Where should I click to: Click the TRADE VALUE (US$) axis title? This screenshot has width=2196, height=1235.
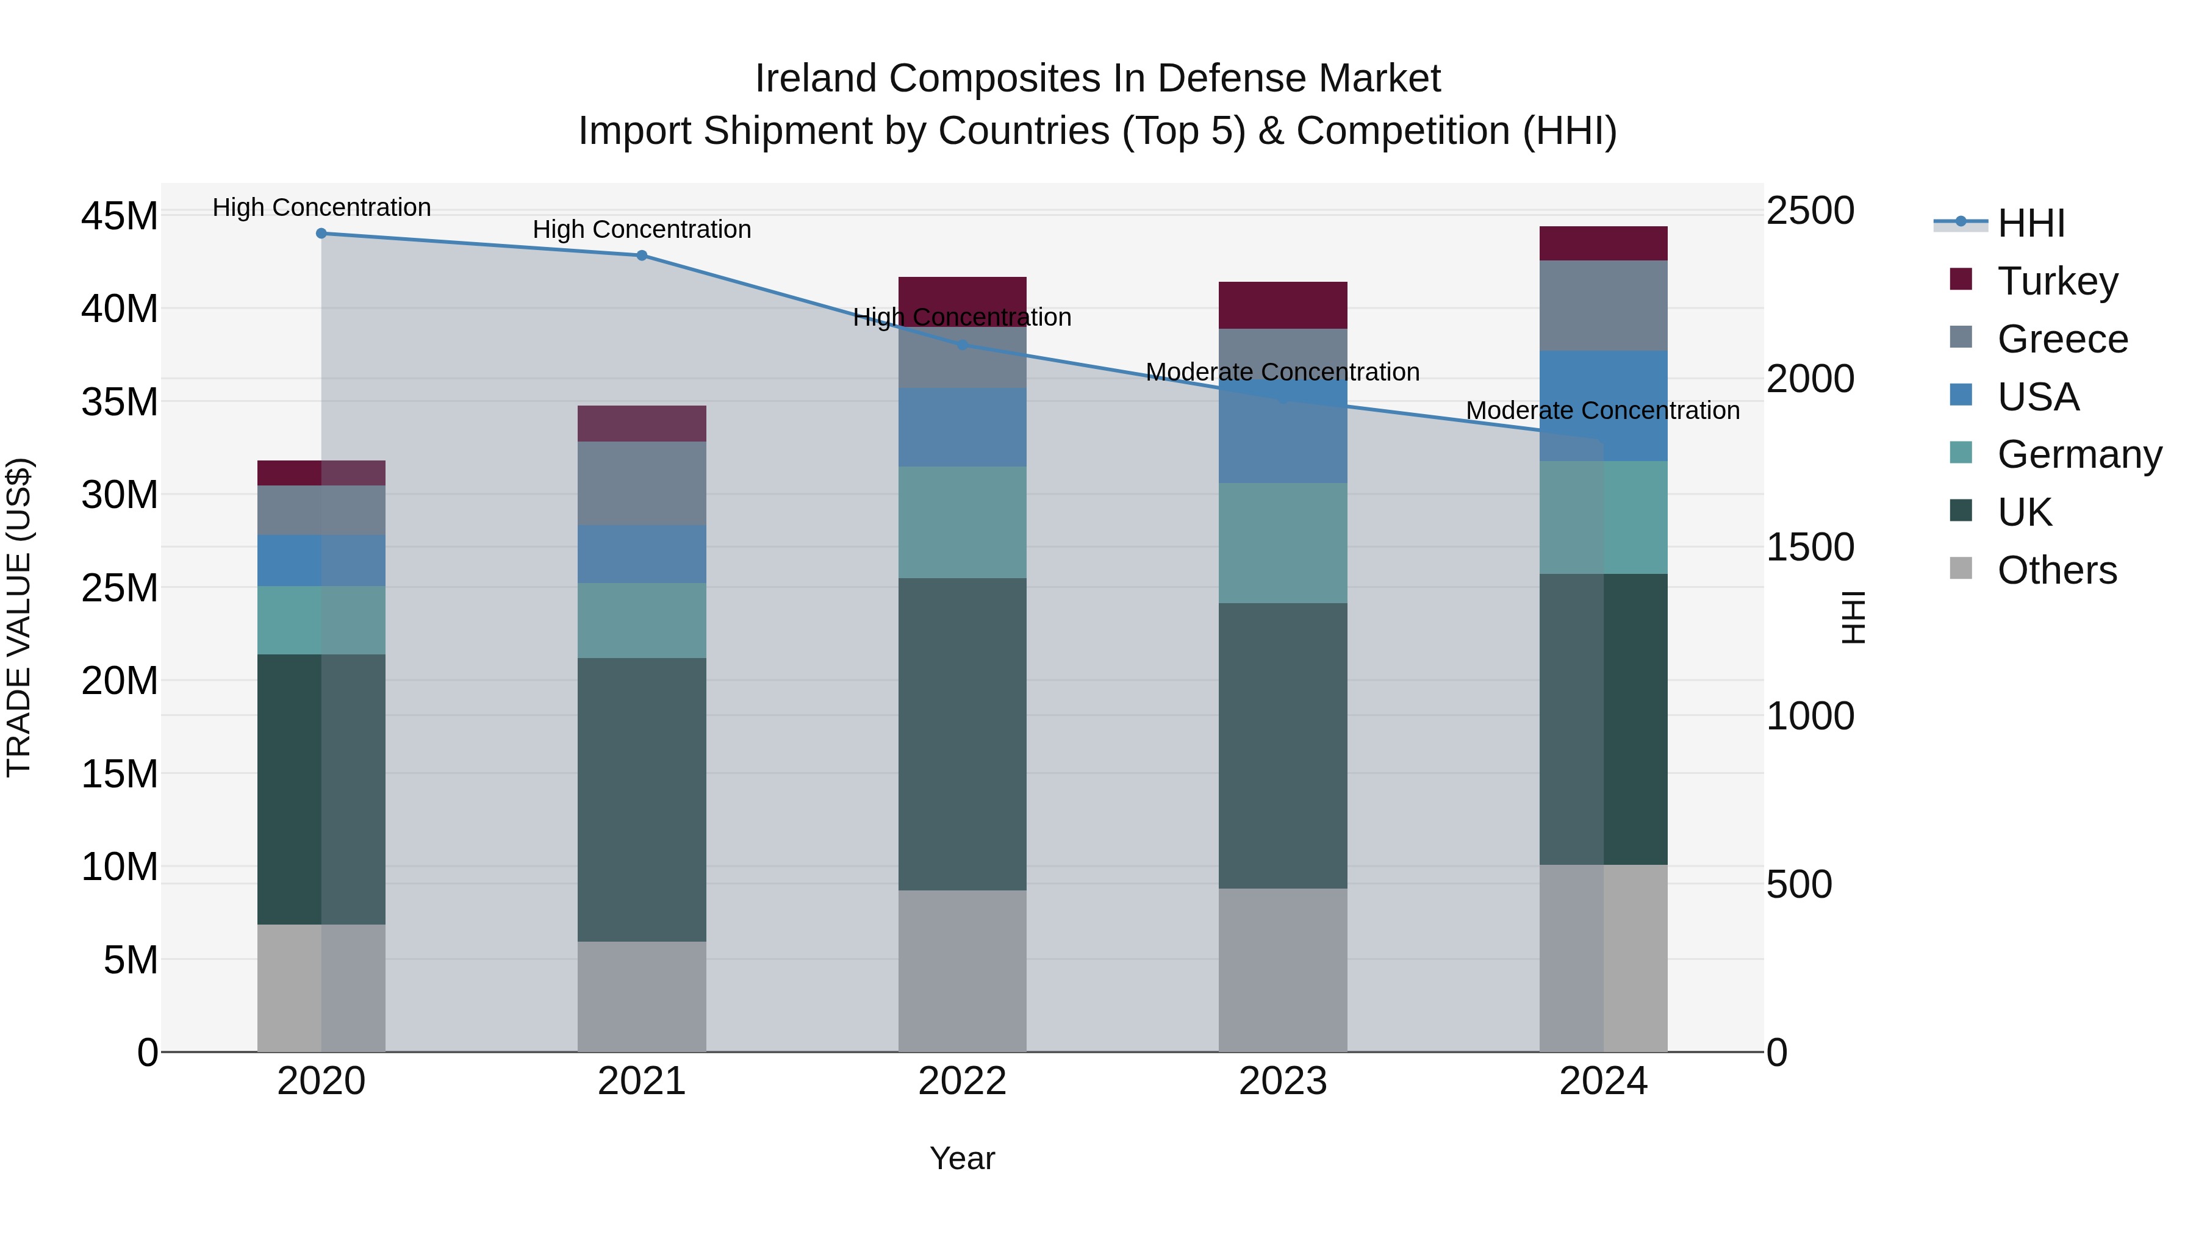pos(19,618)
